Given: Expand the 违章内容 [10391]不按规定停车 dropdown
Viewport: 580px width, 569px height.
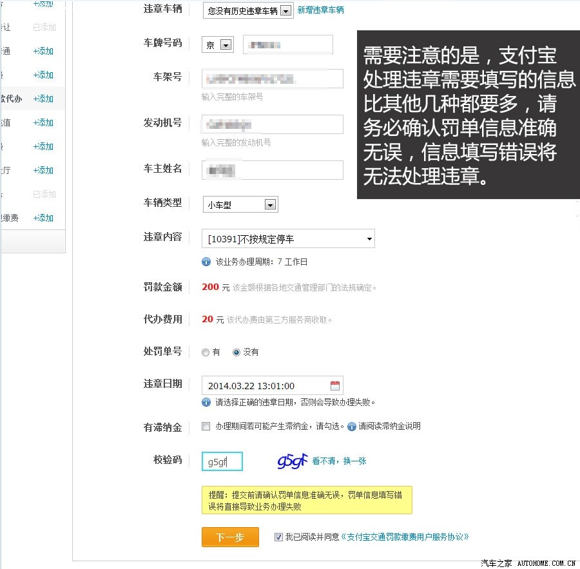Looking at the screenshot, I should 288,238.
